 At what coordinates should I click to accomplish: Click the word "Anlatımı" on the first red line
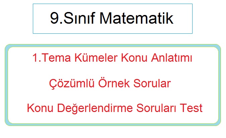coord(171,58)
